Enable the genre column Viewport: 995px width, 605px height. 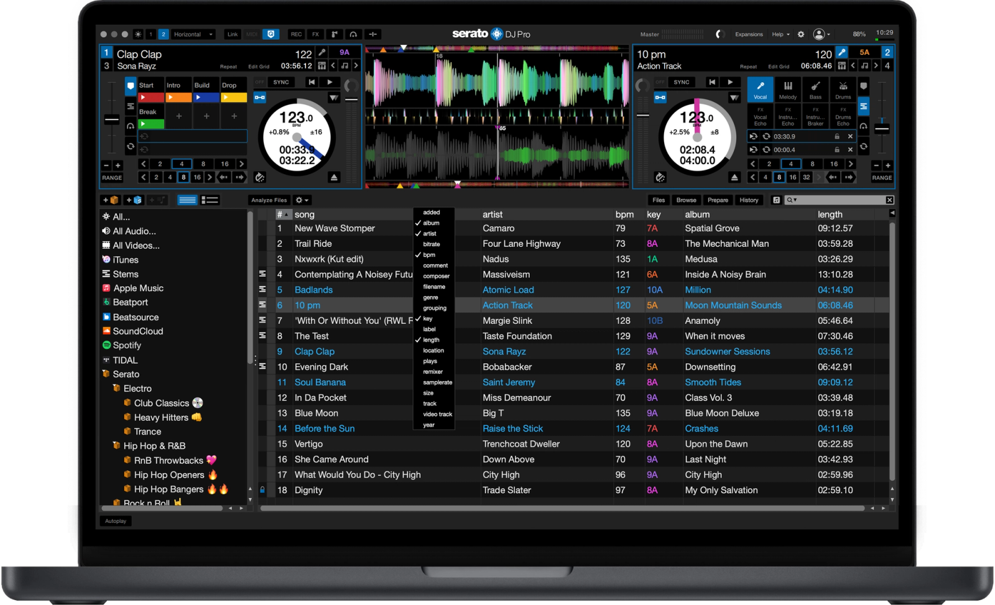tap(431, 297)
